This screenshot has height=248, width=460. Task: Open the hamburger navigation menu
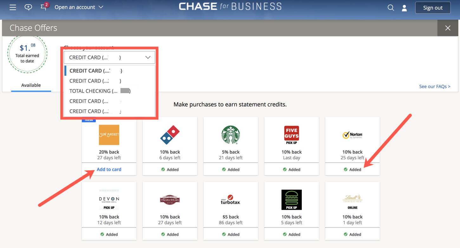tap(13, 7)
